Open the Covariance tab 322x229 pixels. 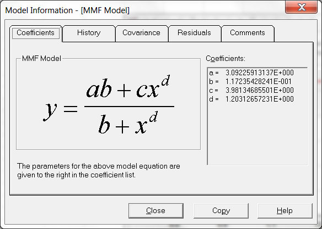click(142, 33)
